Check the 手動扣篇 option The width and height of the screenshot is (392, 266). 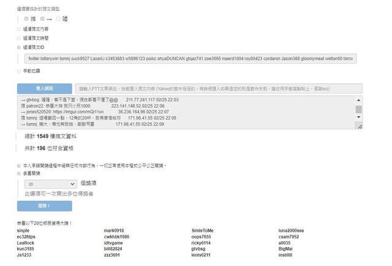pyautogui.click(x=19, y=71)
